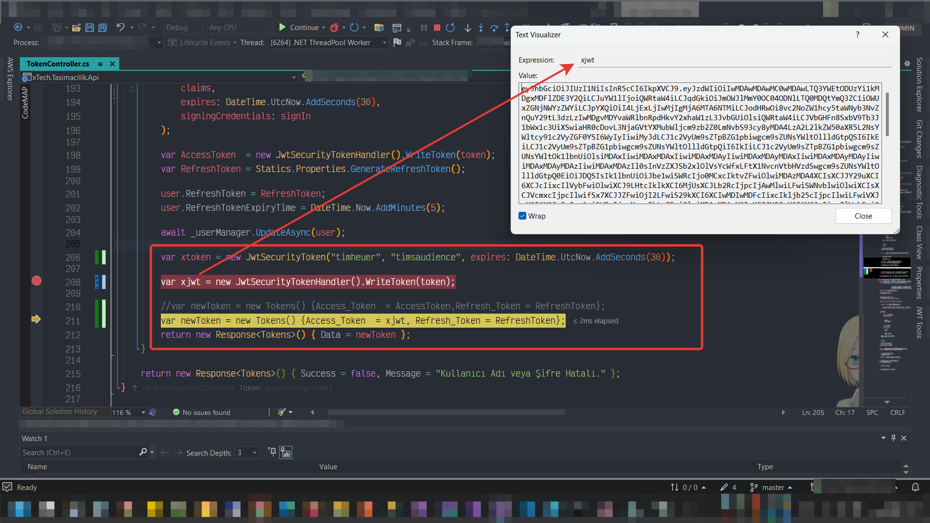
Task: Stop Debugging with the red square icon
Action: click(437, 28)
